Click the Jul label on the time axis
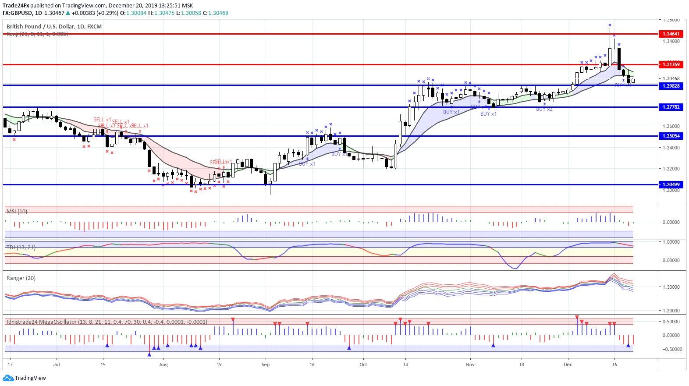The image size is (689, 386). pyautogui.click(x=57, y=364)
